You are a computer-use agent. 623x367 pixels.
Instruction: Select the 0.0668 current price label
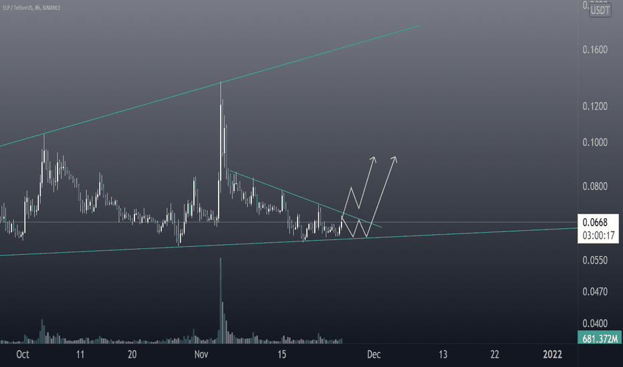(595, 222)
